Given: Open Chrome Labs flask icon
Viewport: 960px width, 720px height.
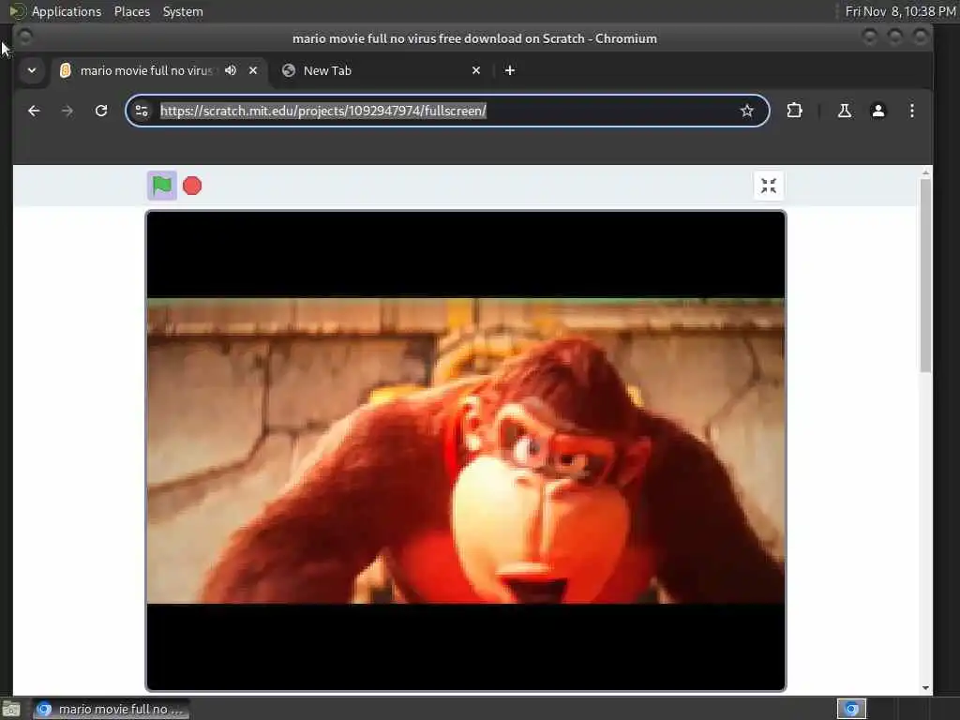Looking at the screenshot, I should (845, 111).
